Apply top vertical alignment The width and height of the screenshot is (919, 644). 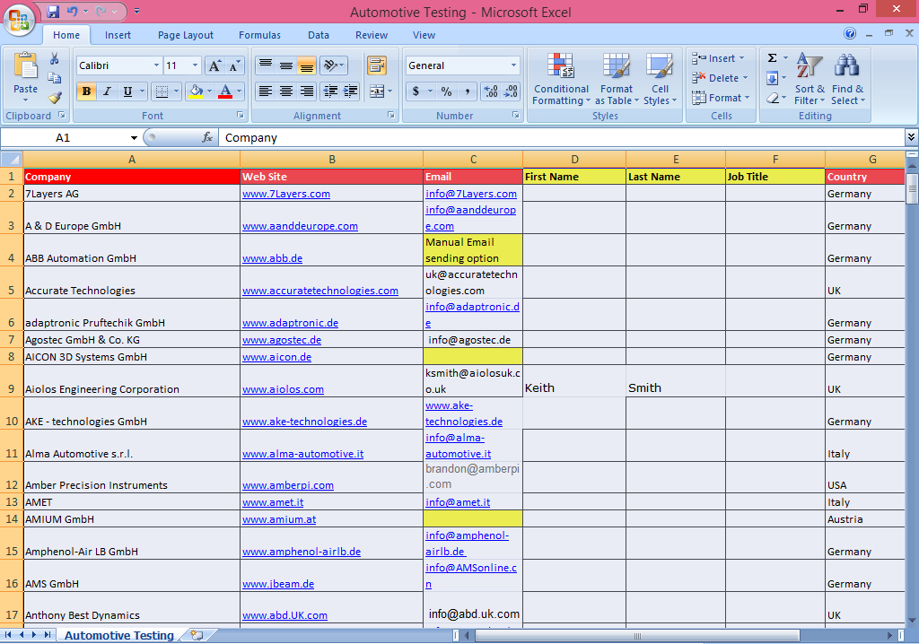[266, 65]
